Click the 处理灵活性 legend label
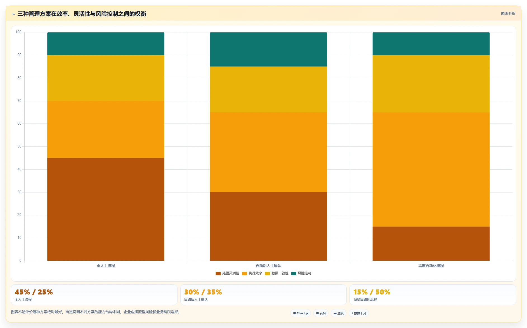The image size is (527, 328). pyautogui.click(x=231, y=273)
